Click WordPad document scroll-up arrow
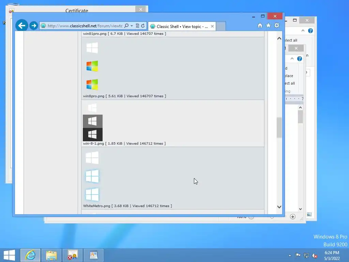The image size is (349, 262). pyautogui.click(x=300, y=107)
